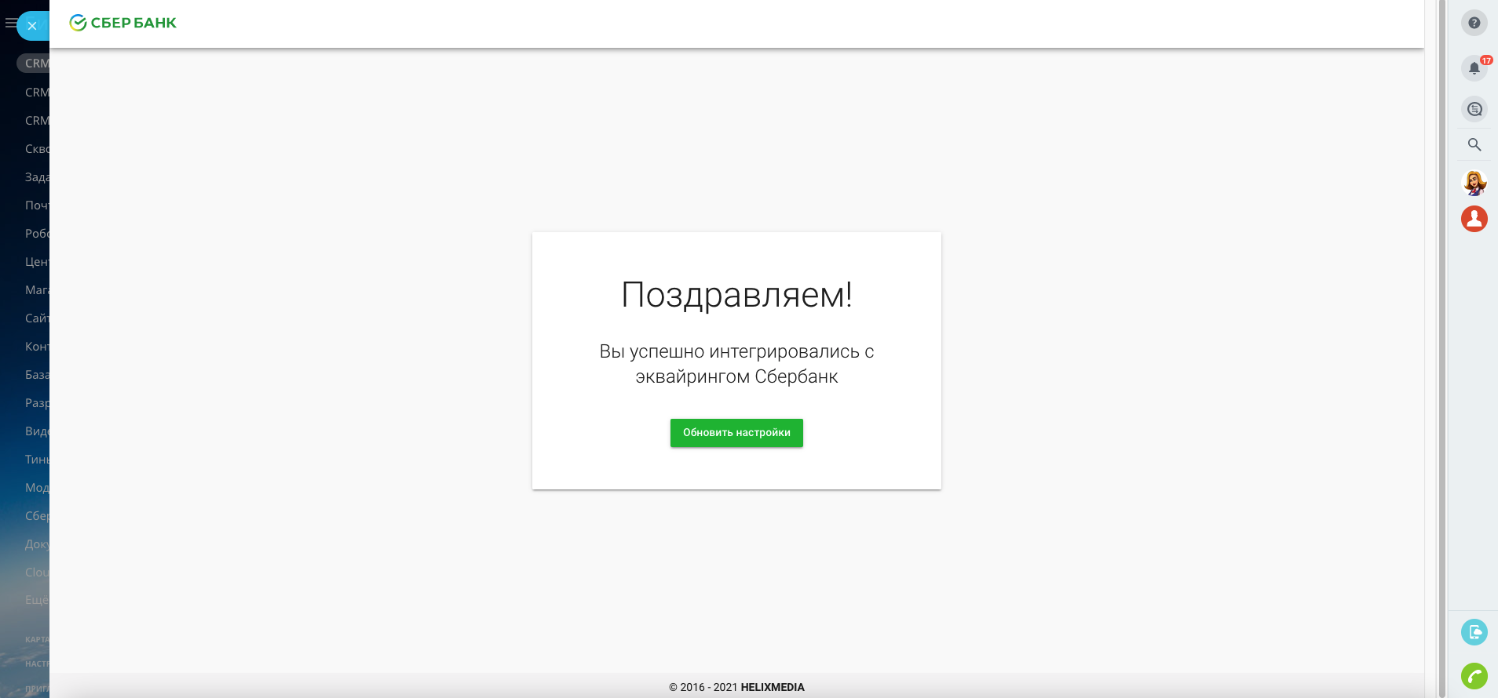Screen dimensions: 1498x698
Task: Click the text 'Вы успешно интегрировались с'
Action: click(736, 351)
